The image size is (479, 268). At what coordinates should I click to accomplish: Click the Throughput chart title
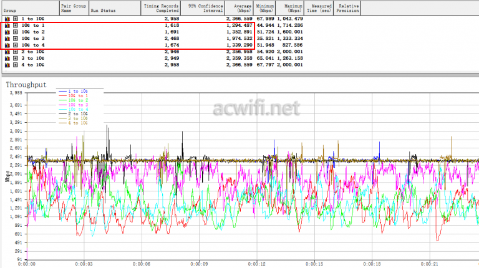tap(26, 84)
